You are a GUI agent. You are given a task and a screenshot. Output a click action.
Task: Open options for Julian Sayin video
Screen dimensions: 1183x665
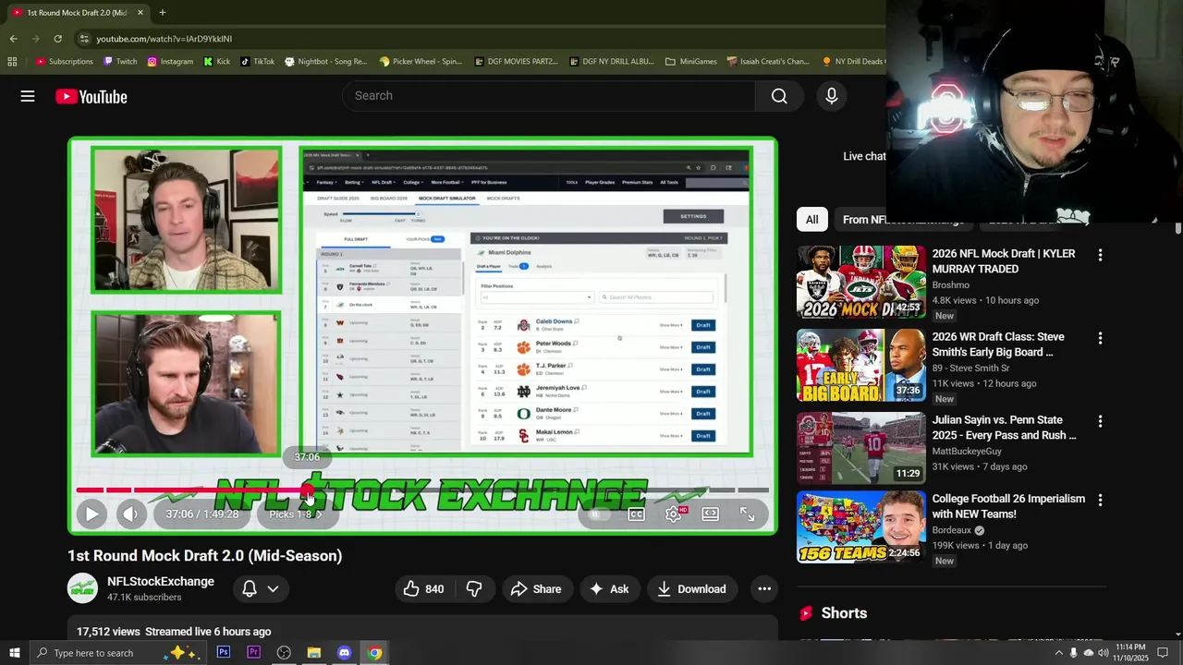1100,421
